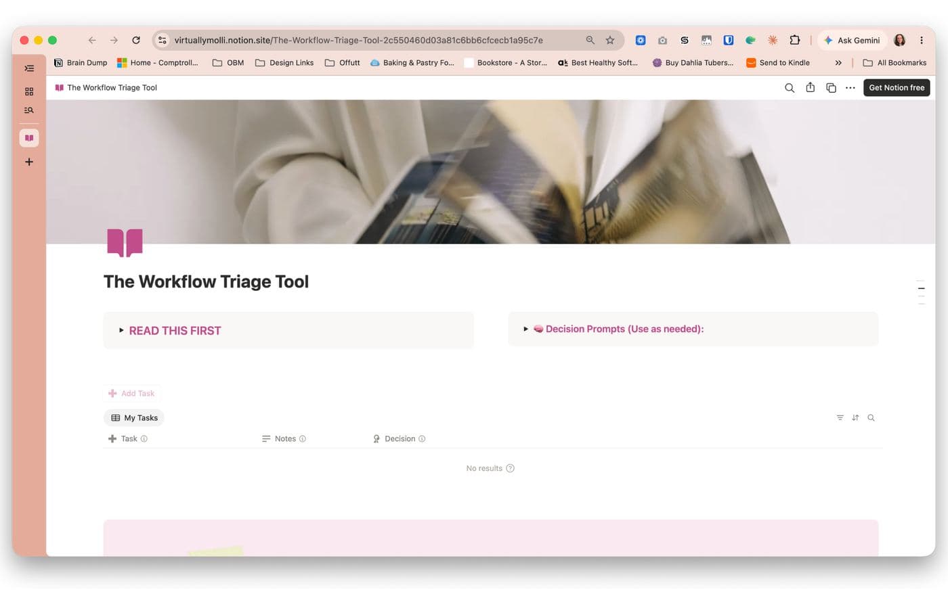Bookmark this page with the star icon

[x=610, y=41]
